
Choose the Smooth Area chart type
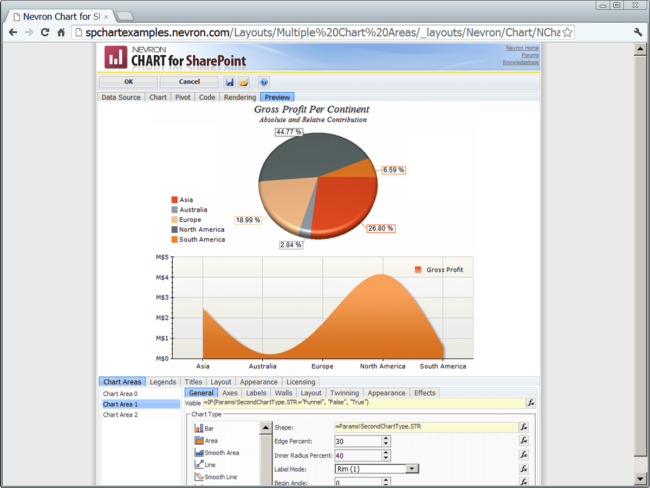pos(216,452)
